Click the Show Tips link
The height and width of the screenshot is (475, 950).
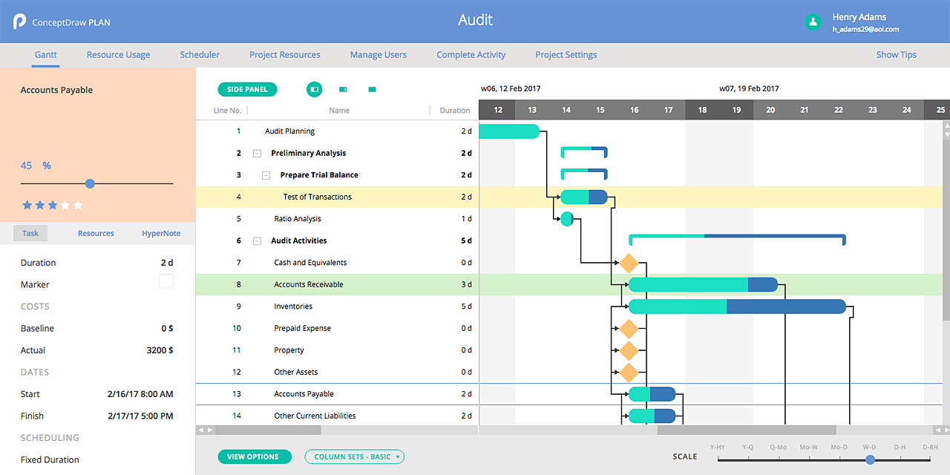896,55
